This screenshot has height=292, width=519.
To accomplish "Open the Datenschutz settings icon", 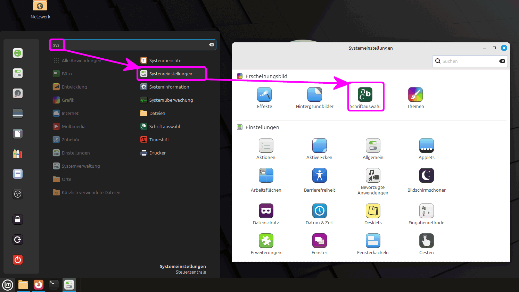I will 266,211.
